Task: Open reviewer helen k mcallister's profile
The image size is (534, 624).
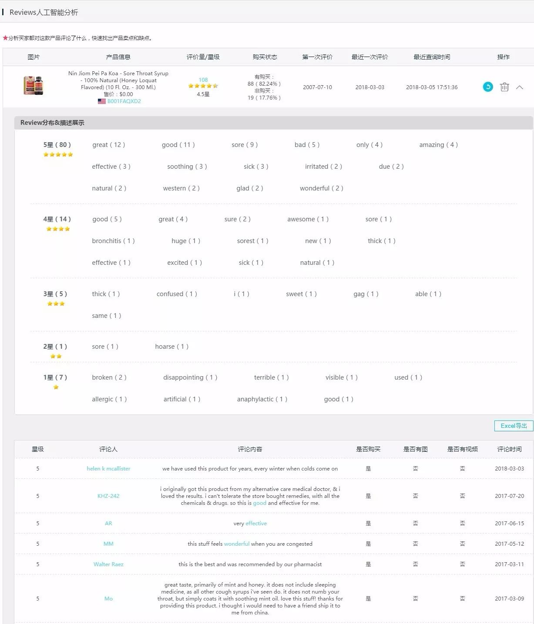Action: pos(108,468)
